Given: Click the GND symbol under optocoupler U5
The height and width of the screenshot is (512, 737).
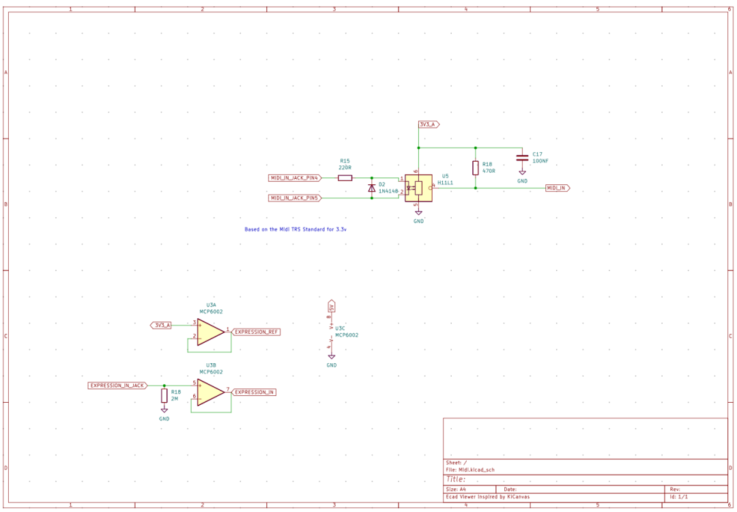Looking at the screenshot, I should (x=418, y=213).
